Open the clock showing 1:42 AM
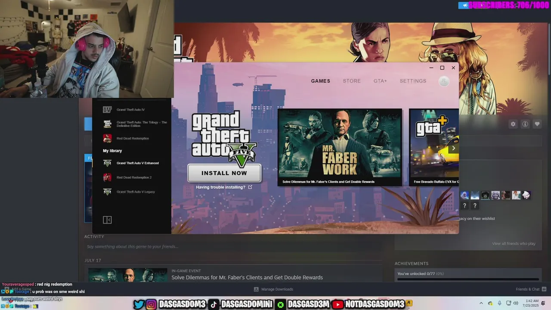The width and height of the screenshot is (551, 310). [x=530, y=303]
